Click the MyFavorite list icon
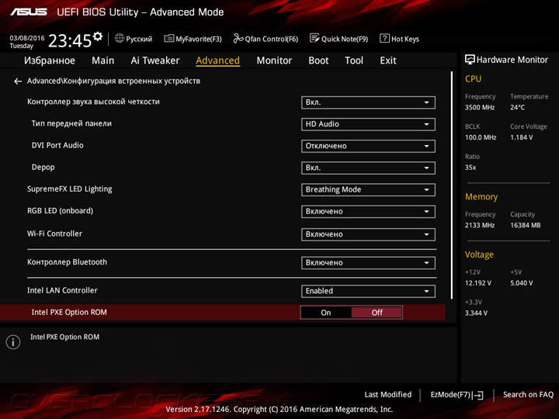The width and height of the screenshot is (559, 419). (169, 39)
